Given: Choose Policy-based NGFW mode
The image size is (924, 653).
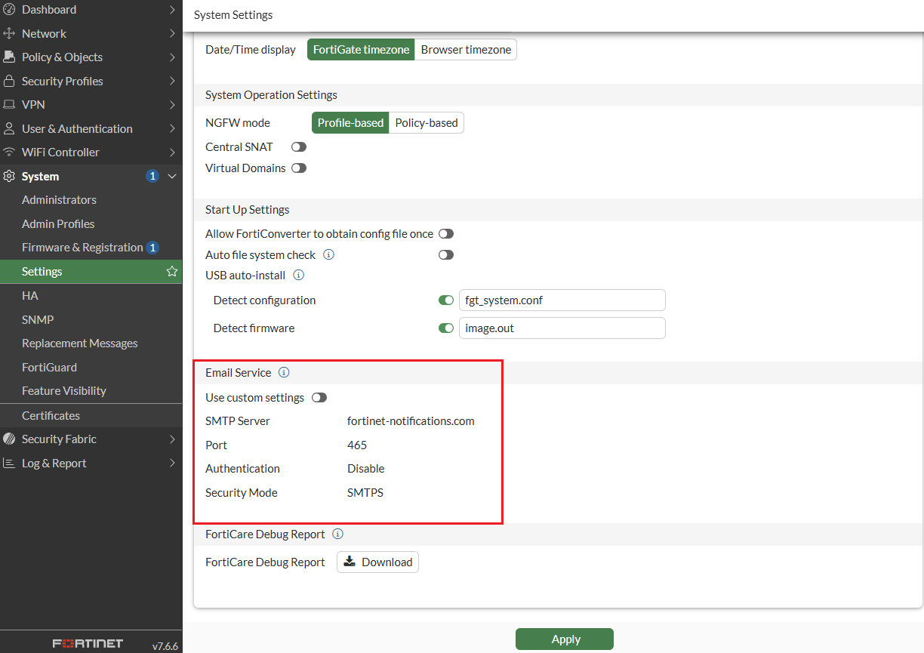Looking at the screenshot, I should pos(427,123).
